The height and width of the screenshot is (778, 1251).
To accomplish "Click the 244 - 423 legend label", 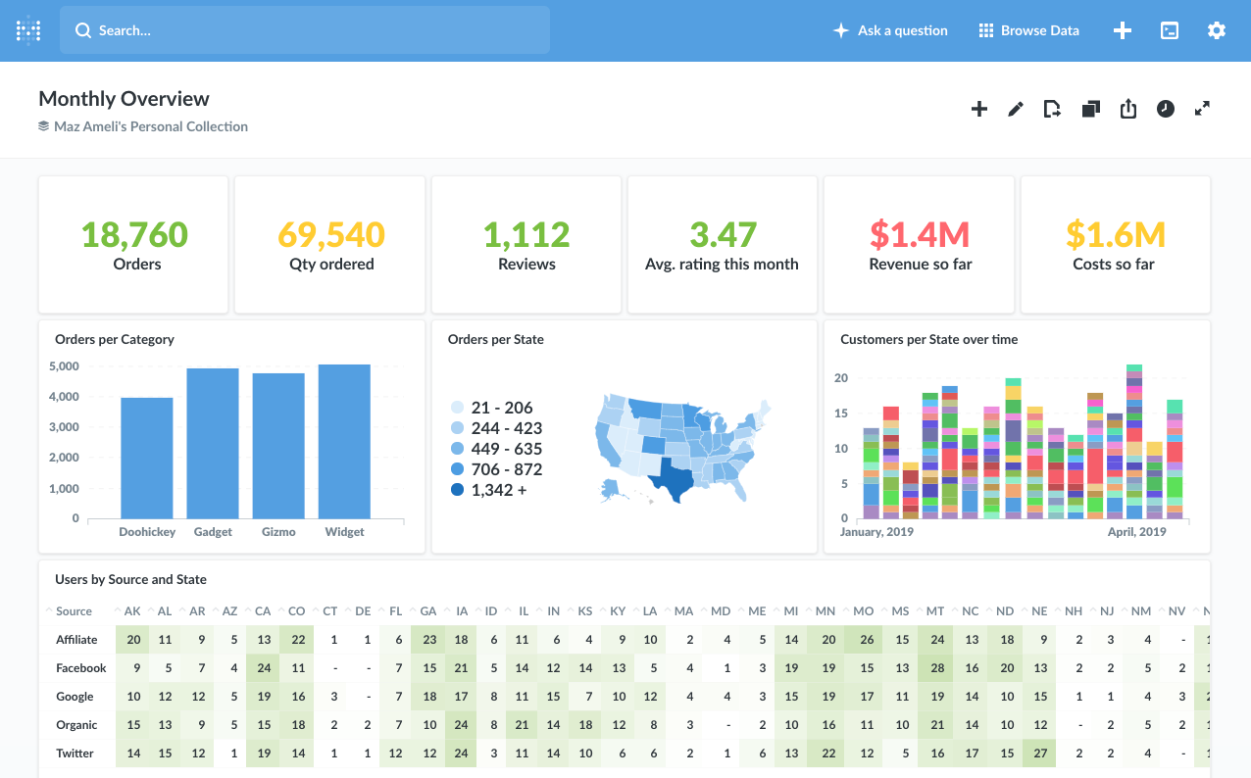I will tap(507, 428).
